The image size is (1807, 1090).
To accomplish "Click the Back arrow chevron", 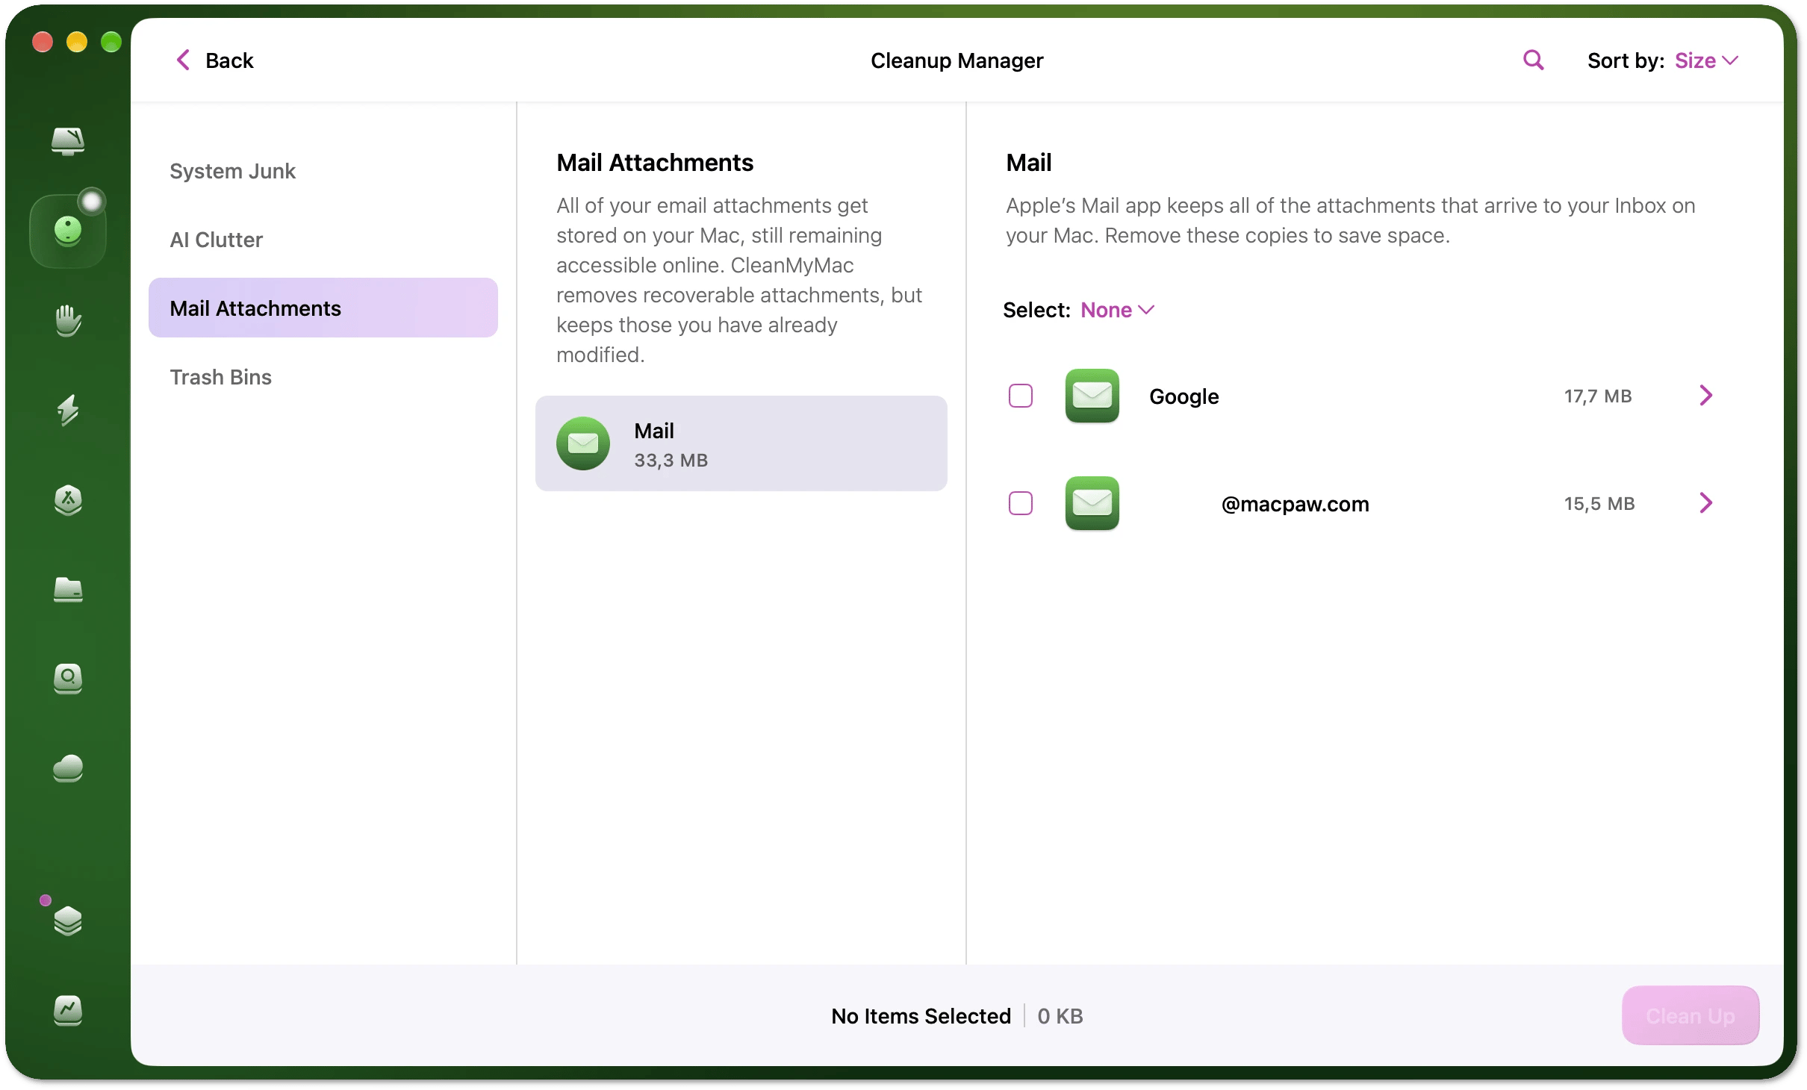I will tap(183, 60).
